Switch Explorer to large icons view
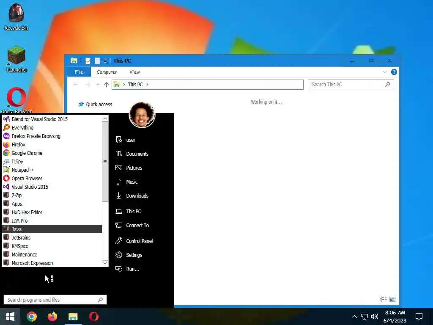433x325 pixels. click(392, 299)
